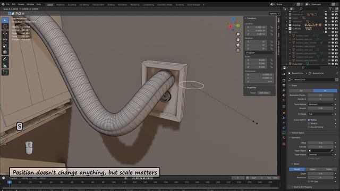This screenshot has width=340, height=191.
Task: Select the Object bevel mode button
Action: click(x=313, y=169)
